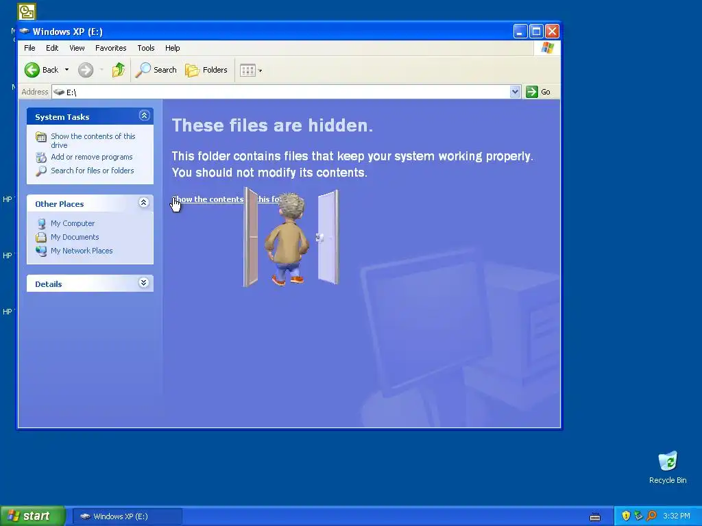
Task: Open My Documents from Other Places
Action: click(75, 237)
